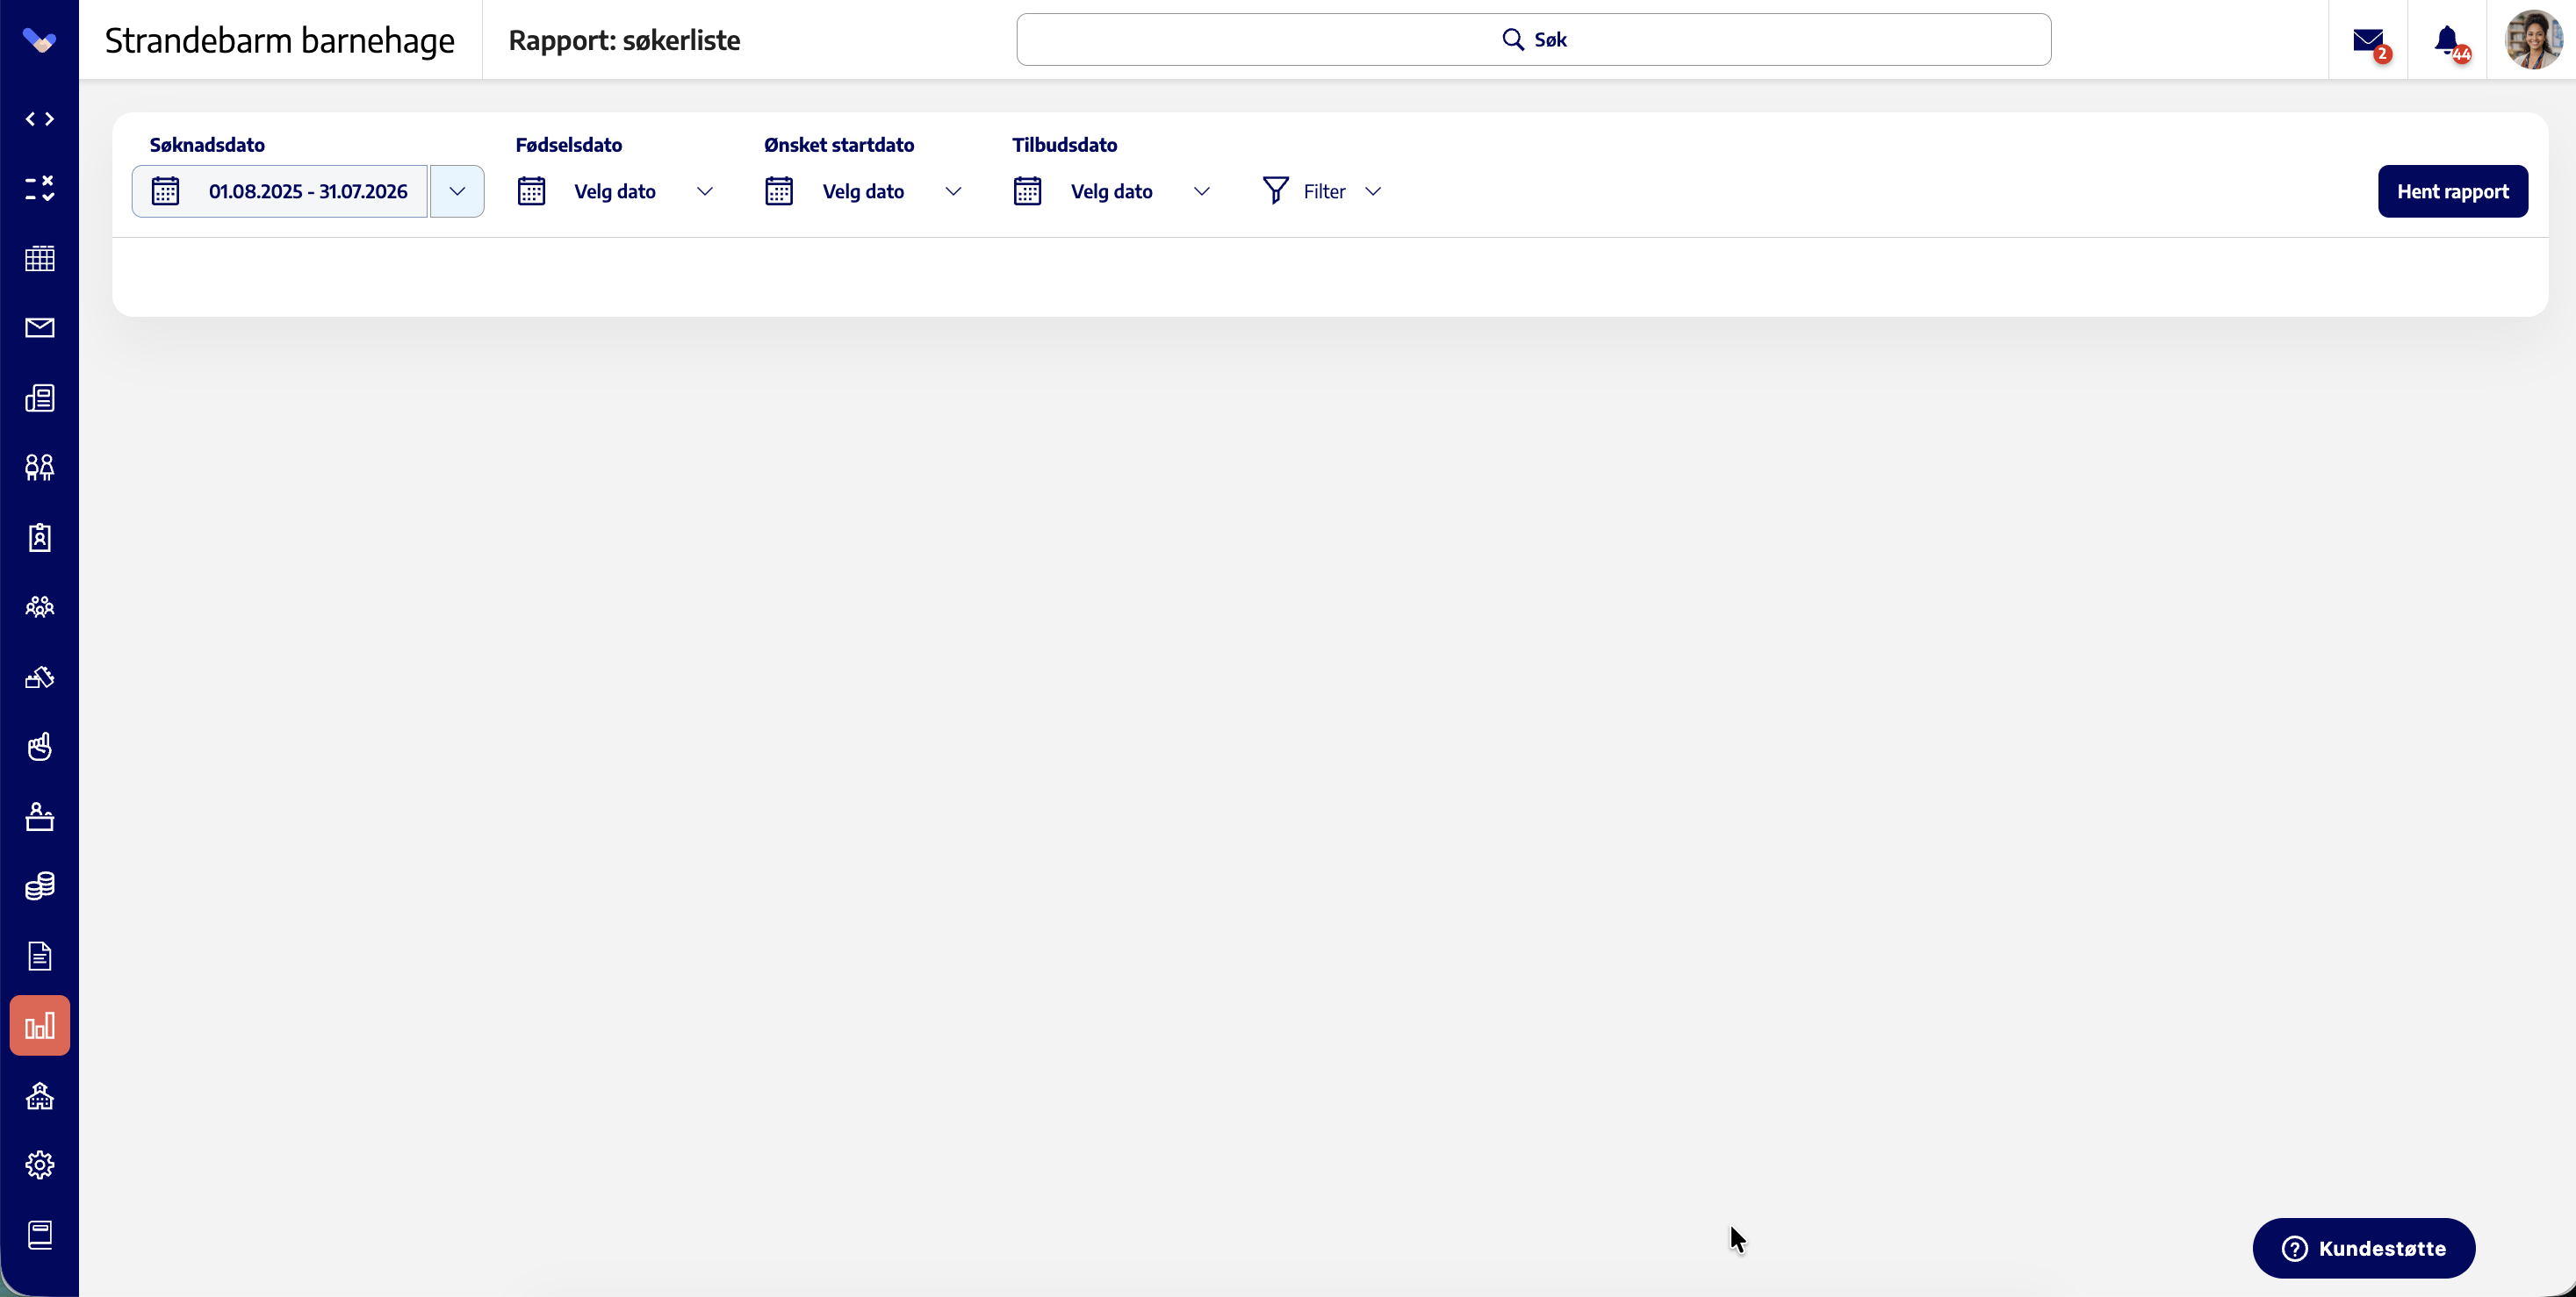2576x1297 pixels.
Task: Toggle the sidebar expand collapse arrows
Action: [x=39, y=119]
